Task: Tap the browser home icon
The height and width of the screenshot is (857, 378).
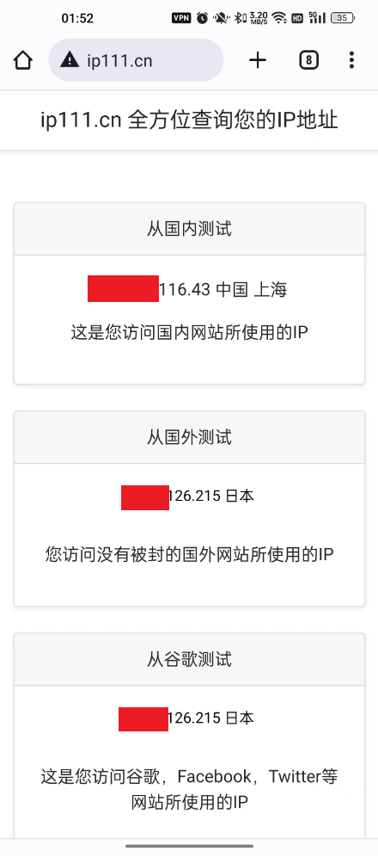Action: (23, 60)
